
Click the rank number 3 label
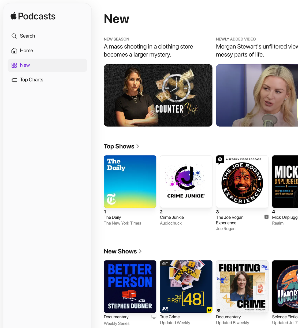tap(217, 212)
